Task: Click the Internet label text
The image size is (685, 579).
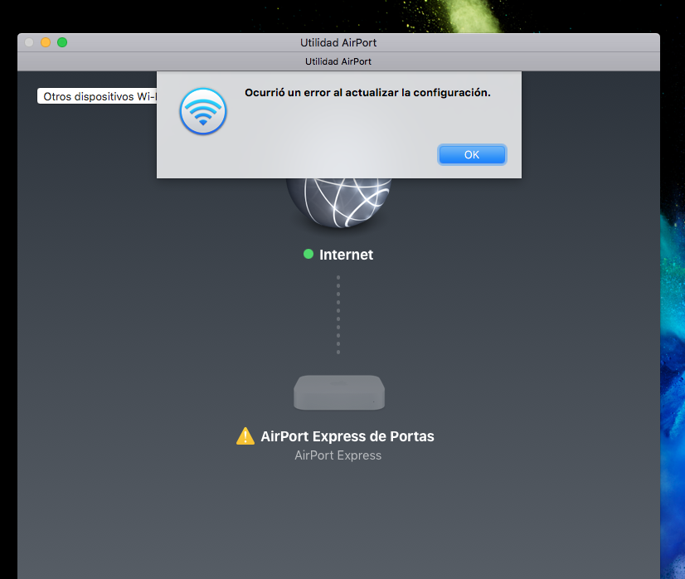Action: (346, 255)
